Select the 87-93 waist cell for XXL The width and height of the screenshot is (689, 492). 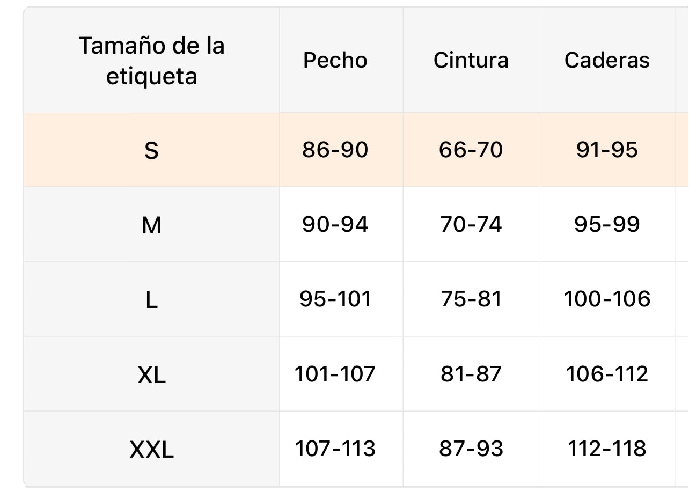click(471, 449)
